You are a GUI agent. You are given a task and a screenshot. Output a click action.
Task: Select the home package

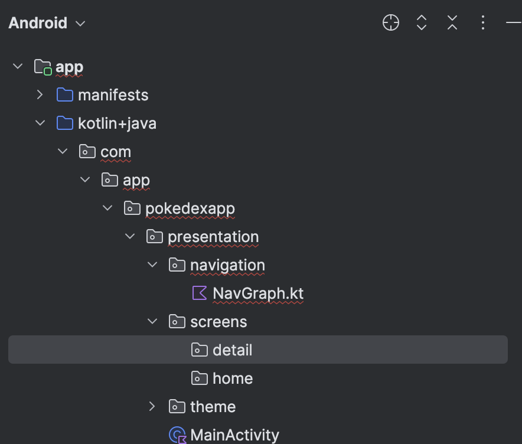click(232, 378)
